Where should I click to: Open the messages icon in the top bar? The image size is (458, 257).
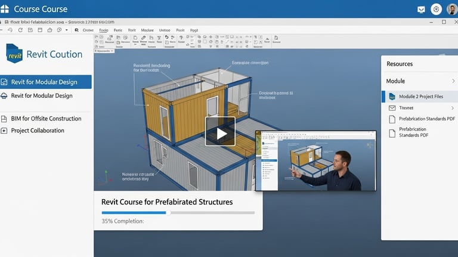click(x=421, y=10)
